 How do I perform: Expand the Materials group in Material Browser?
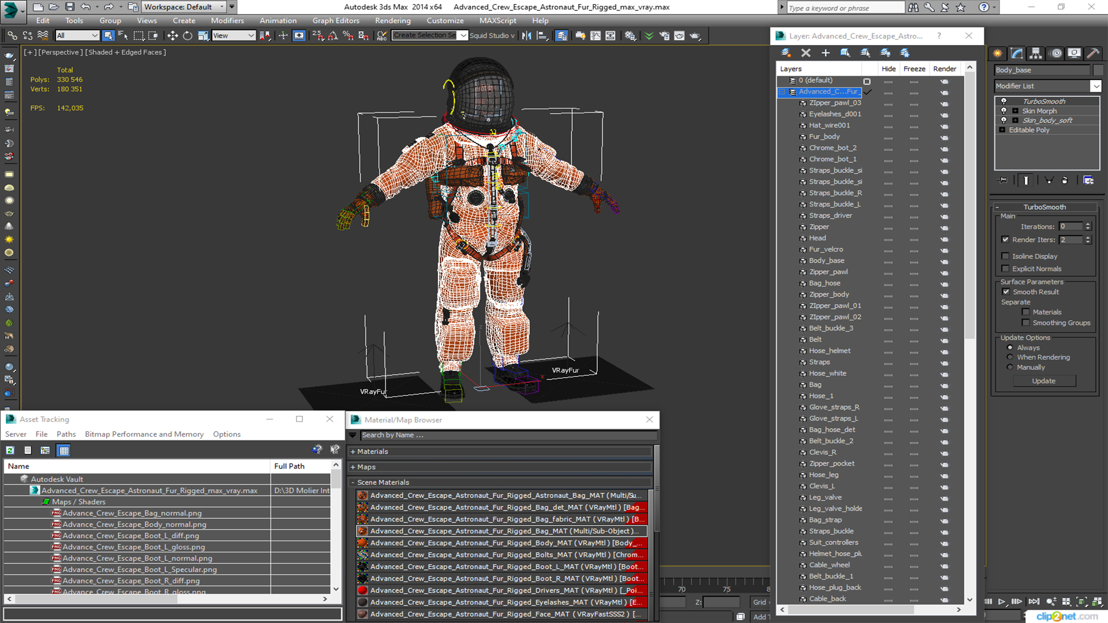[353, 452]
